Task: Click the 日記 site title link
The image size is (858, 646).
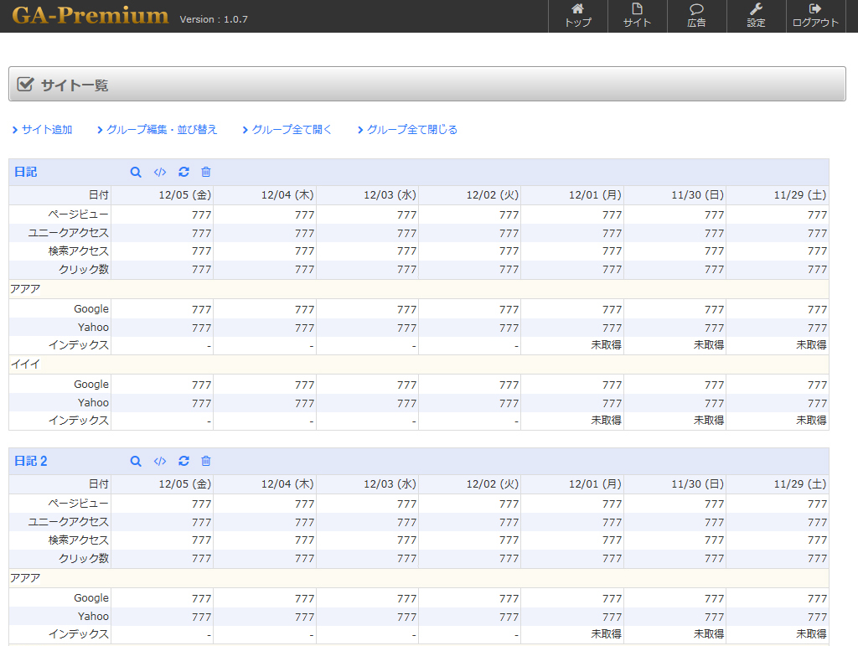Action: point(26,173)
